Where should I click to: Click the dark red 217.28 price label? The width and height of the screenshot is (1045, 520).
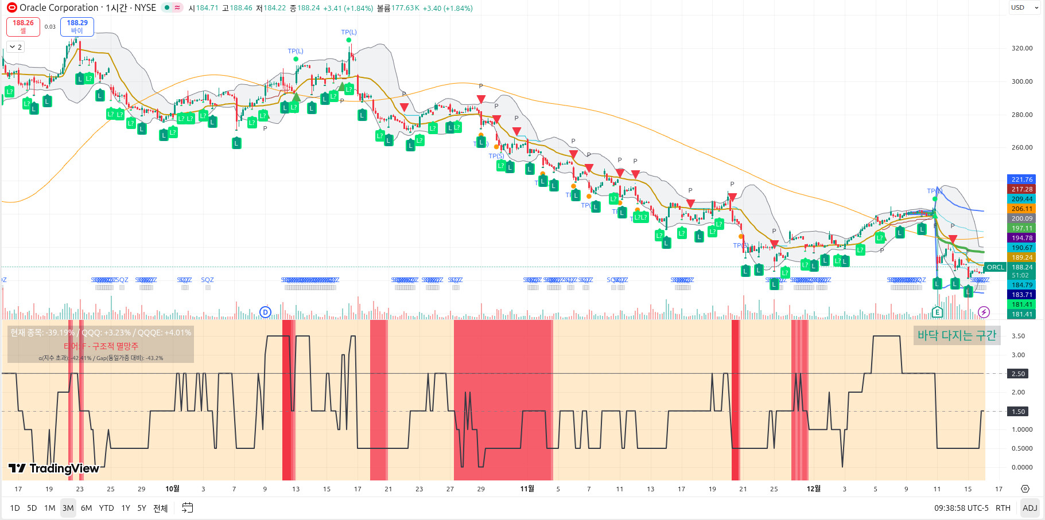pyautogui.click(x=1021, y=189)
